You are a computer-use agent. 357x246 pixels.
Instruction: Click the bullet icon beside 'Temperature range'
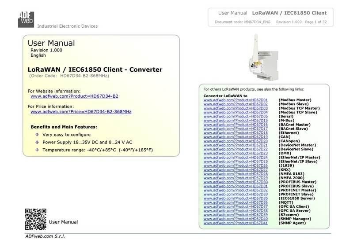click(x=37, y=150)
